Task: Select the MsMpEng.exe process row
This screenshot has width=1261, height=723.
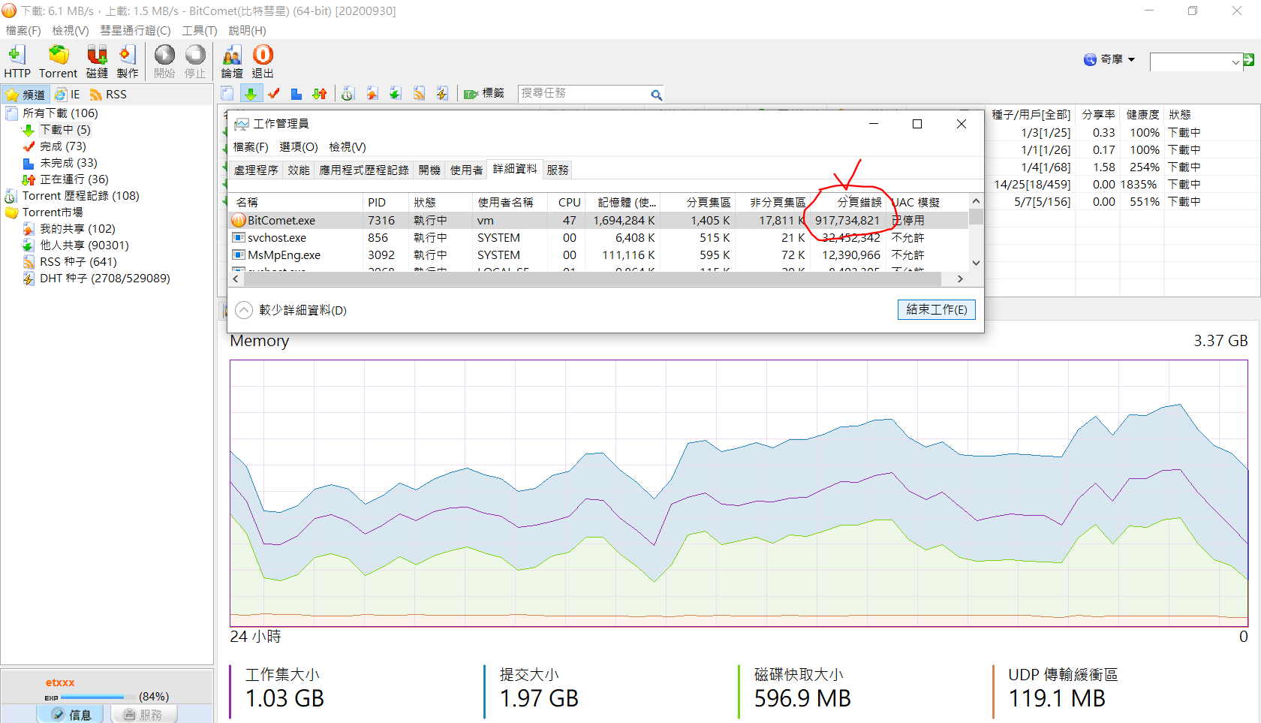Action: click(597, 255)
